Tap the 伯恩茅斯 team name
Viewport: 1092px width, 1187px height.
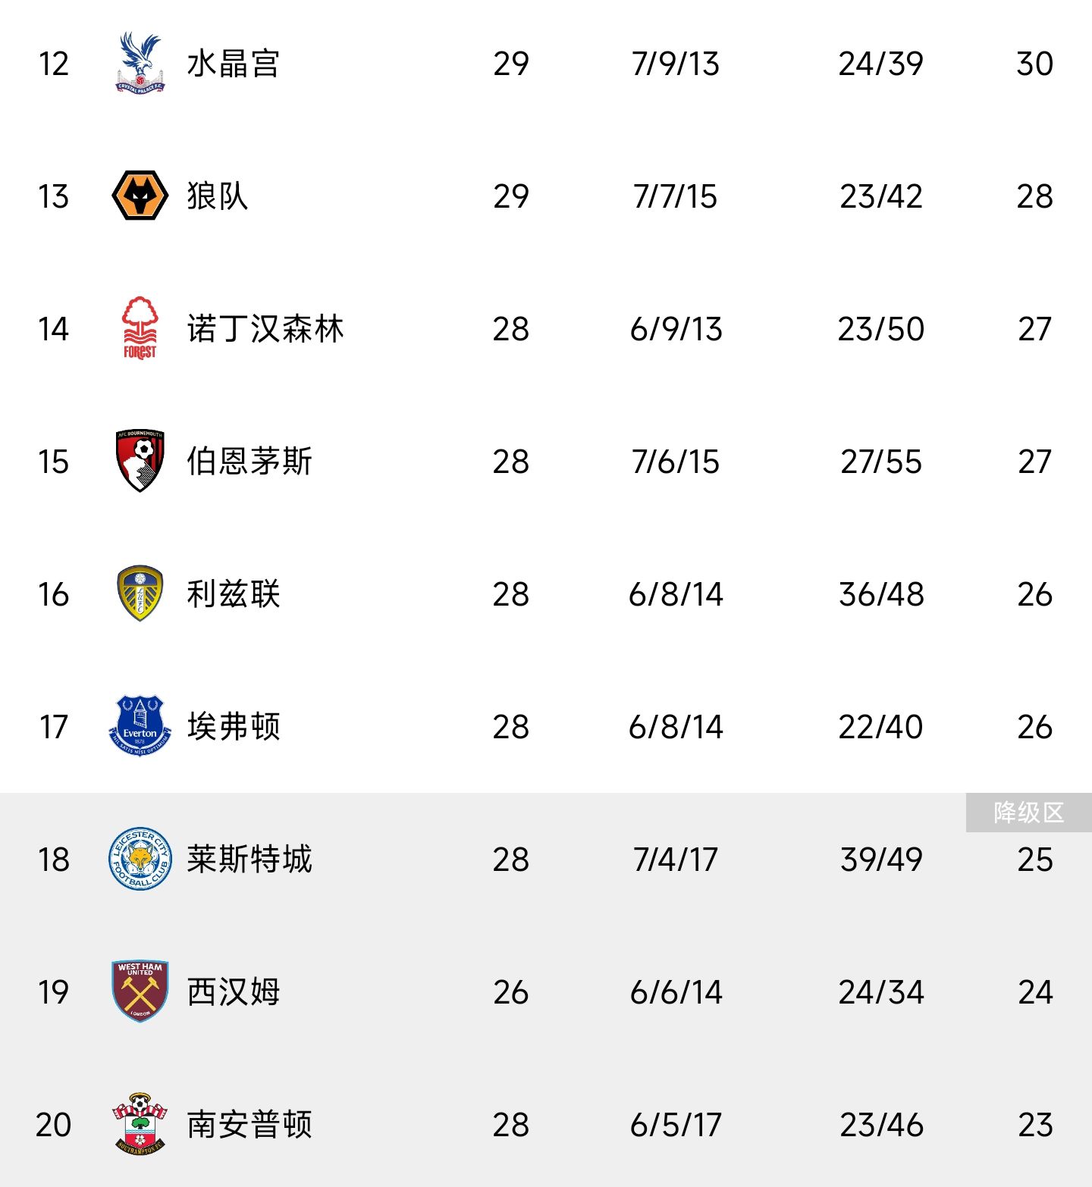coord(249,462)
